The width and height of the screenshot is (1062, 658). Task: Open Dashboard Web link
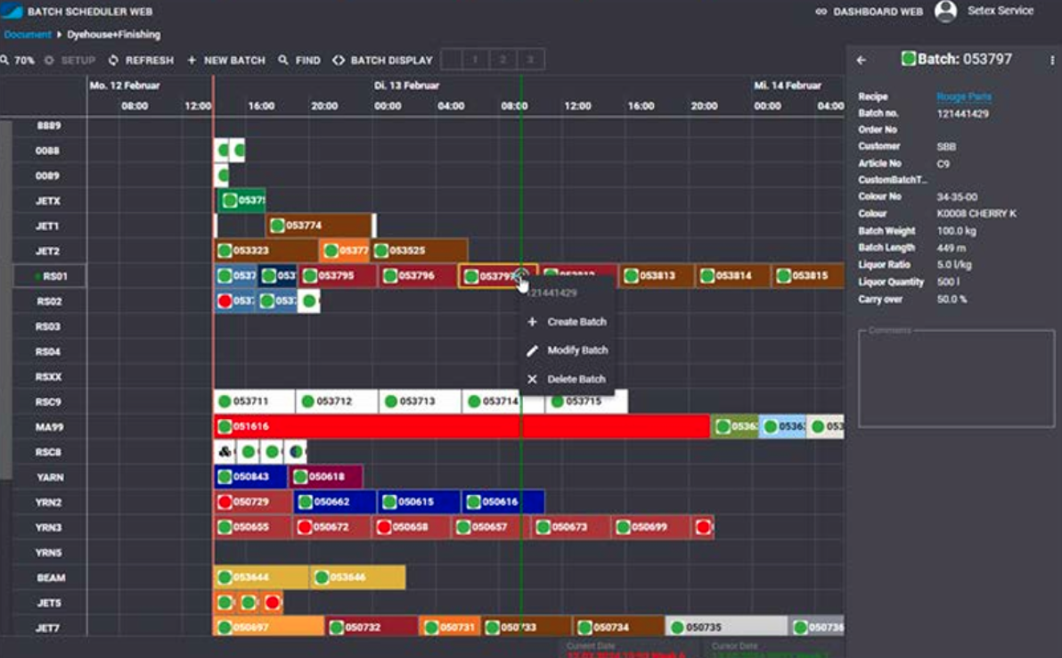pyautogui.click(x=869, y=12)
